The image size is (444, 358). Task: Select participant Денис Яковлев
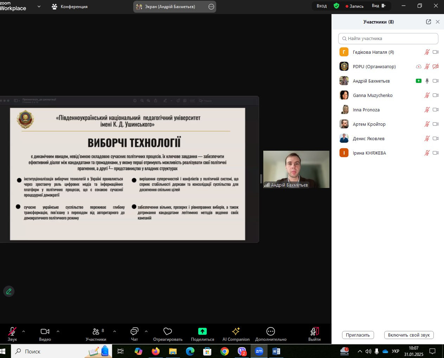coord(388,138)
